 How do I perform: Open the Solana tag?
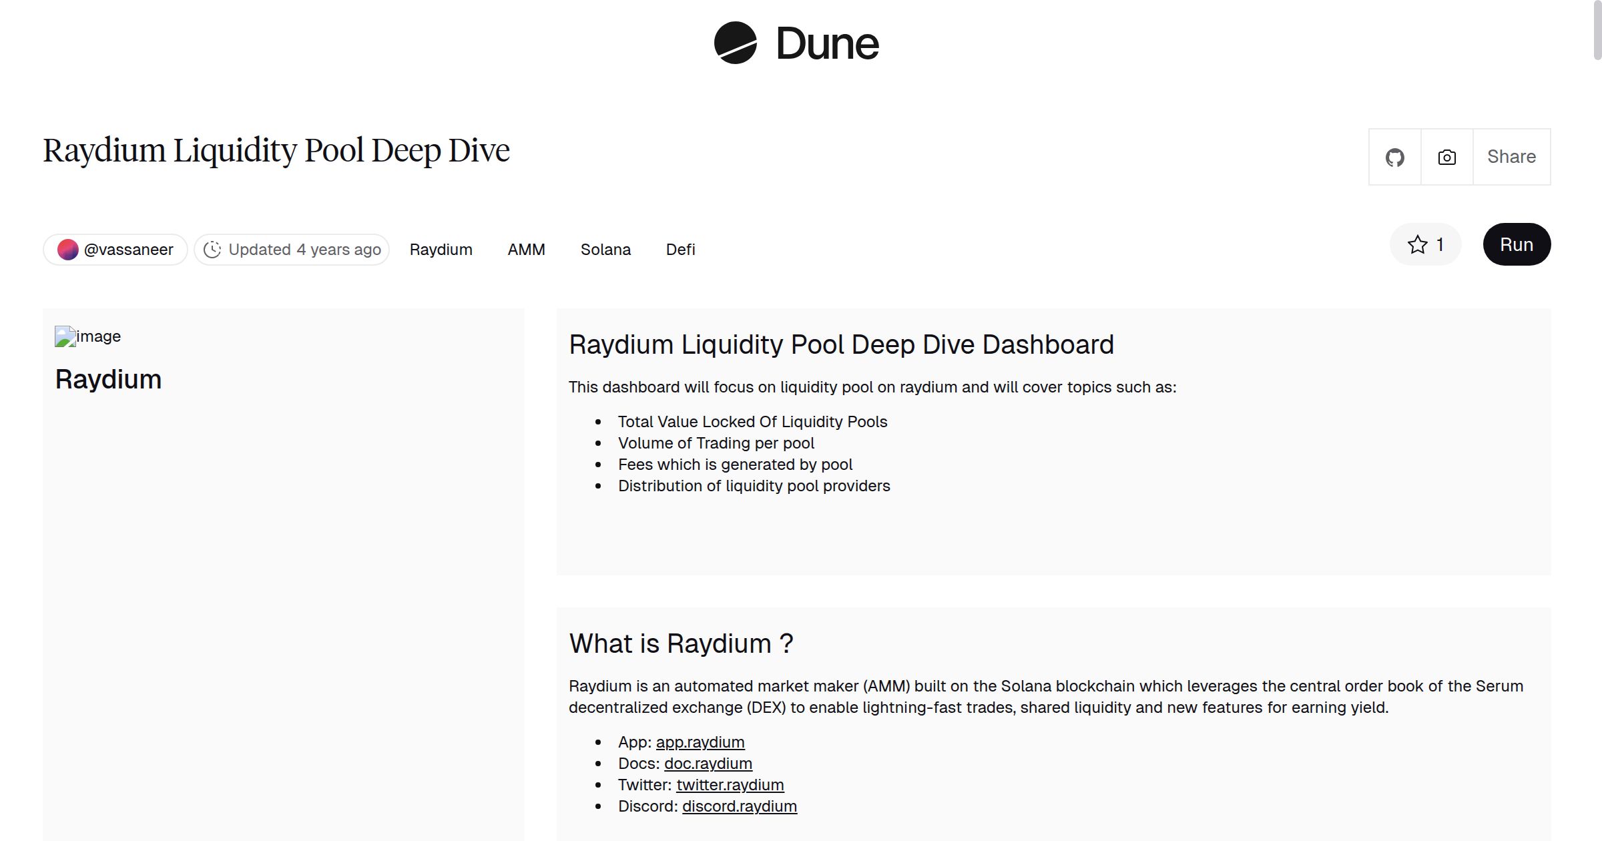[605, 249]
